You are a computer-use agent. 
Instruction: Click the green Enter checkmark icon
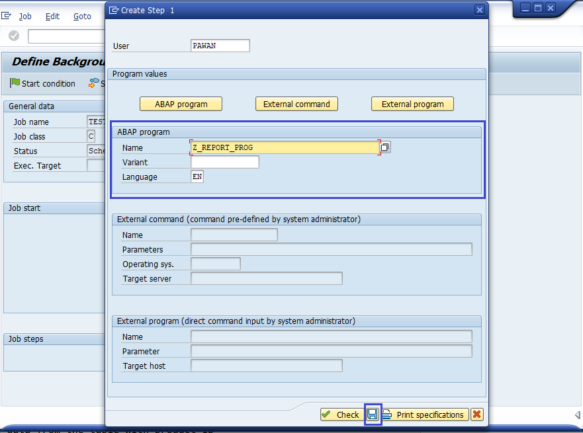coord(14,36)
